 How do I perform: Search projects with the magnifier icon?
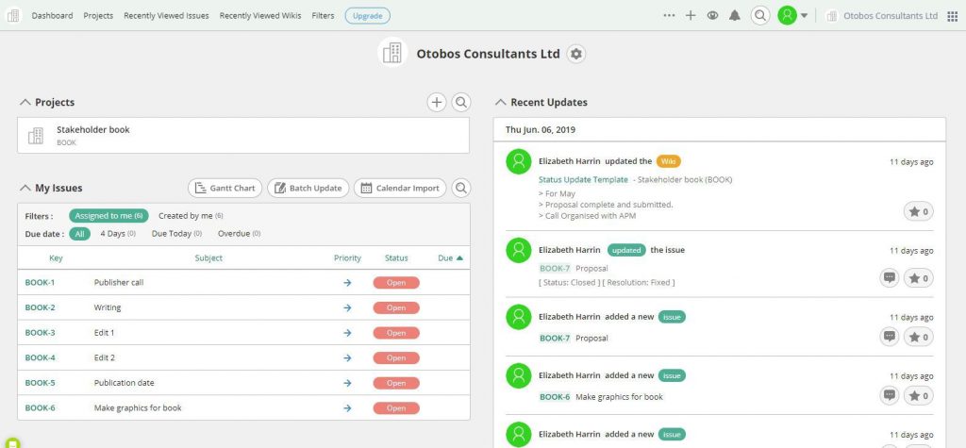[460, 102]
